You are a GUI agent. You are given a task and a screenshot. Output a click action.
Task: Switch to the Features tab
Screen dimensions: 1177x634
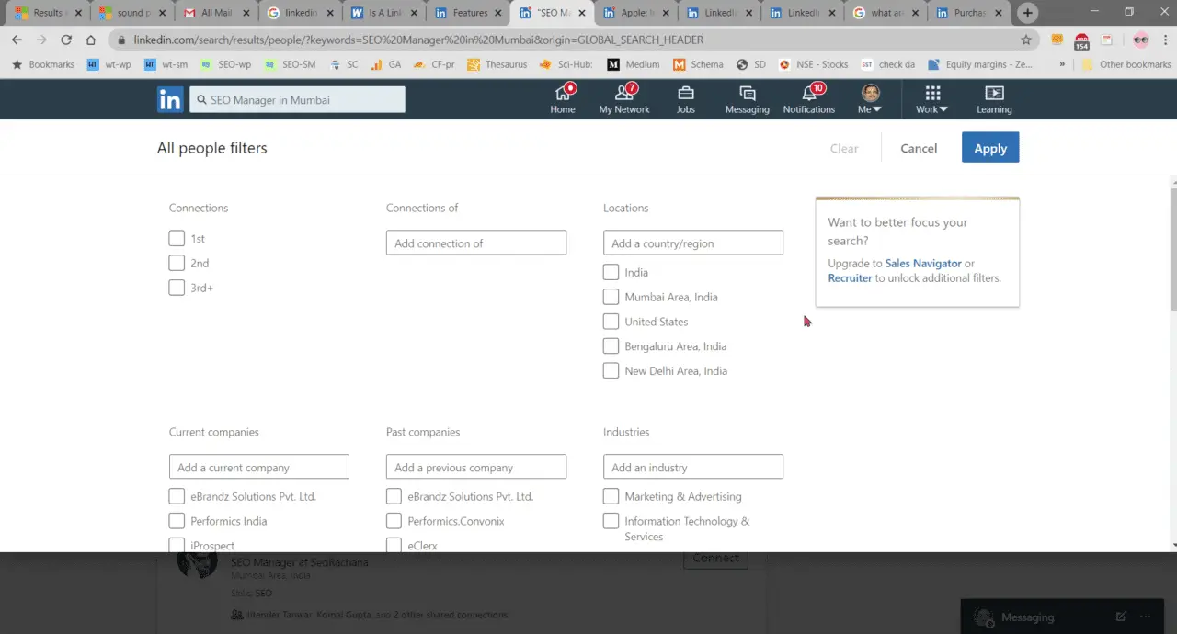pos(468,13)
